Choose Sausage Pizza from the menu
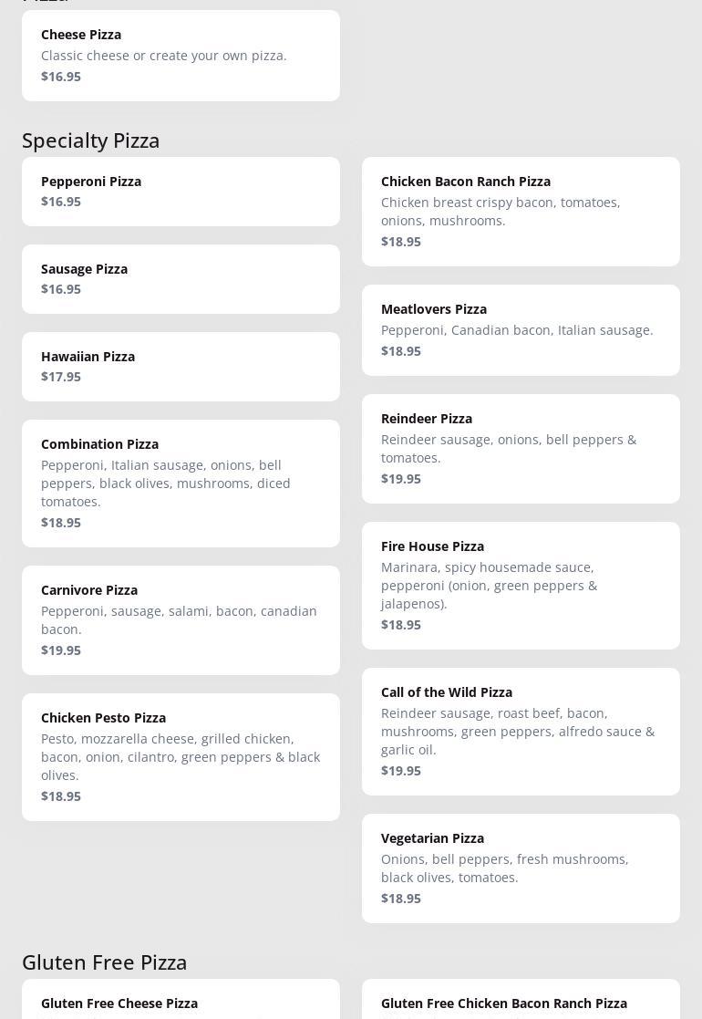This screenshot has height=1019, width=702. 181,278
